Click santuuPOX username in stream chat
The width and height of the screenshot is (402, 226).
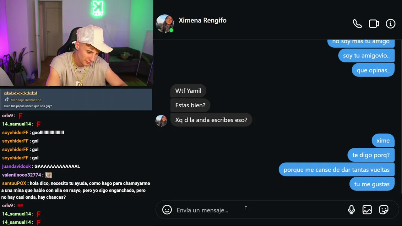(x=14, y=183)
